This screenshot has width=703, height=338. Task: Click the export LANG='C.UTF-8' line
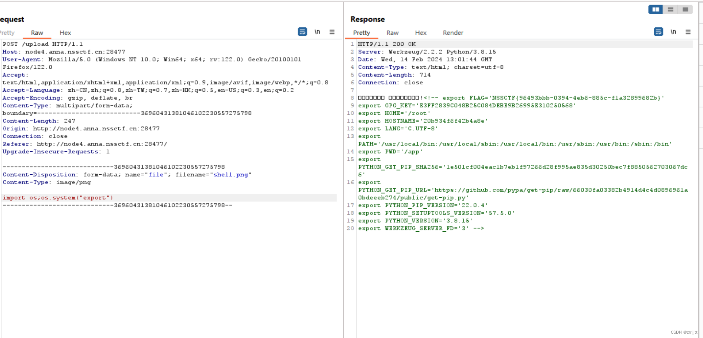pyautogui.click(x=398, y=129)
